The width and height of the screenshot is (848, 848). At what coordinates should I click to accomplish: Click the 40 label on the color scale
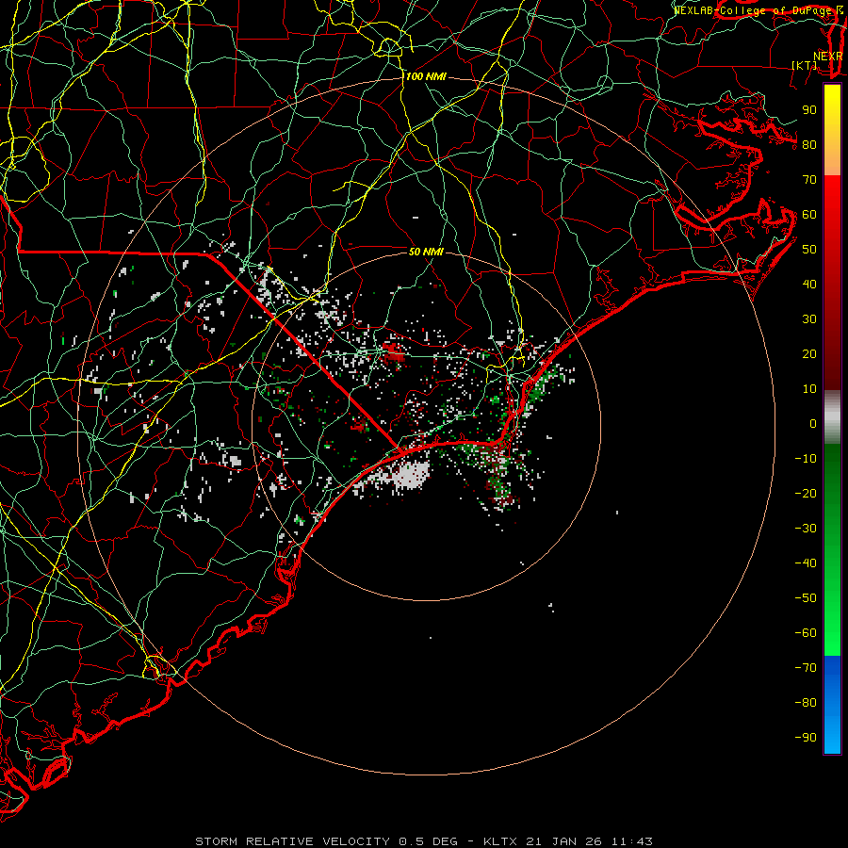(x=809, y=285)
